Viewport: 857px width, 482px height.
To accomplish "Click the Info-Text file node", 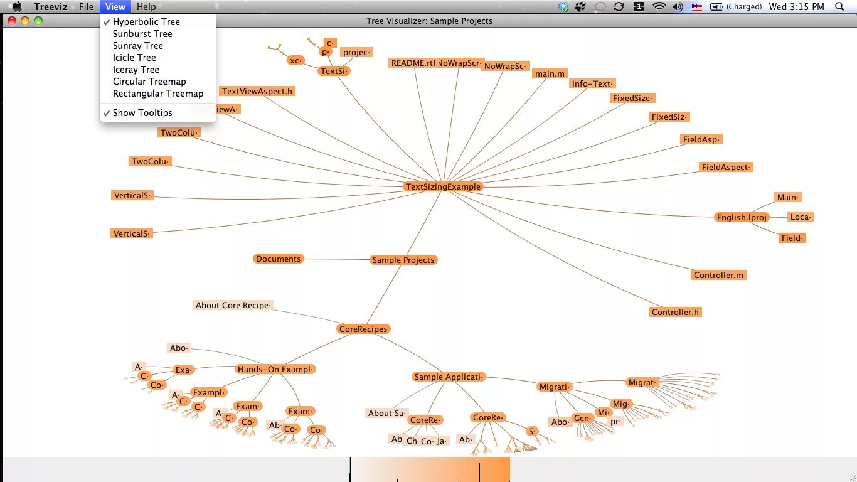I will [592, 83].
